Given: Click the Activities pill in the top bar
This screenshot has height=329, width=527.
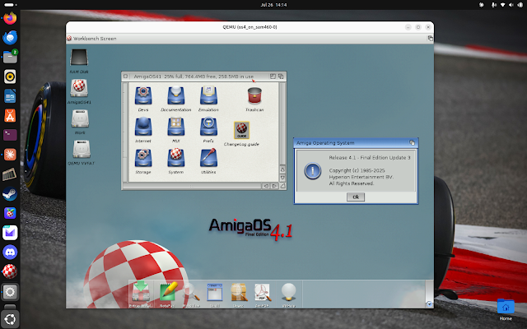Looking at the screenshot, I should tap(11, 5).
